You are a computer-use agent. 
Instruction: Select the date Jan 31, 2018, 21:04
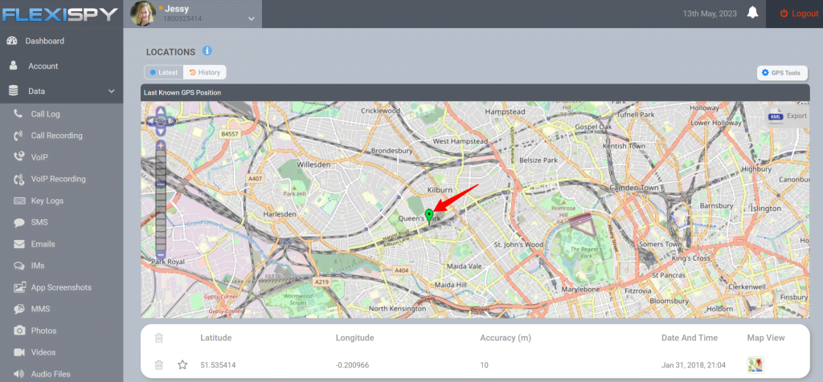tap(694, 364)
